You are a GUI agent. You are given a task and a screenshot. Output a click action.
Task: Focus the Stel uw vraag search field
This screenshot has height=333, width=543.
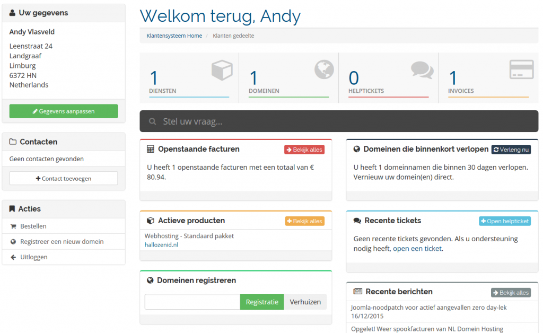click(x=339, y=121)
